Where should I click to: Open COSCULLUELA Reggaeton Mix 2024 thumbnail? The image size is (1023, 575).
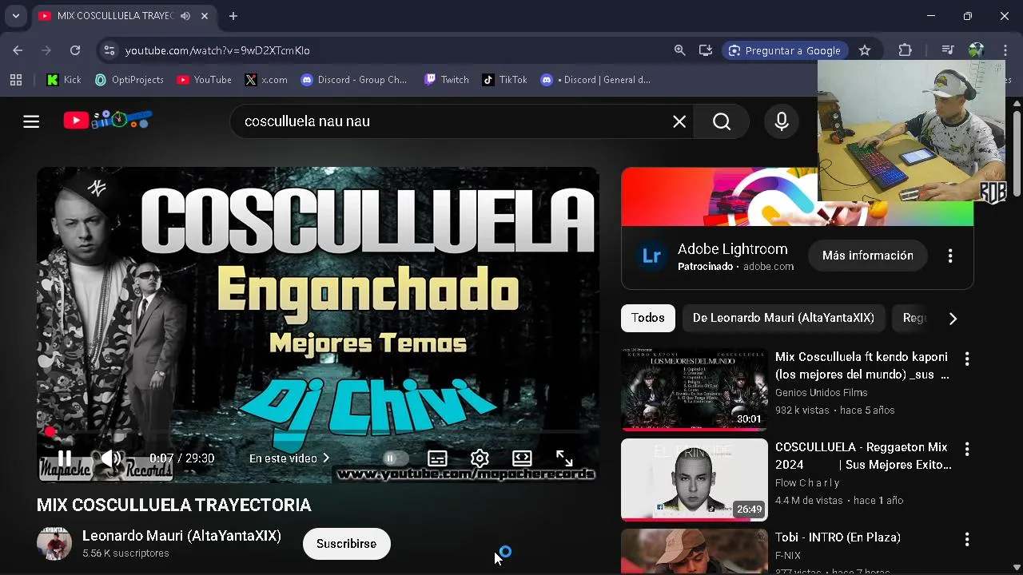tap(695, 480)
